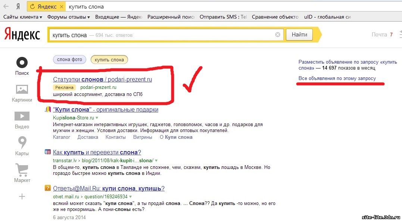Expand the Kupislona-Store.ru result options arrow
The width and height of the screenshot is (402, 221).
(x=97, y=118)
